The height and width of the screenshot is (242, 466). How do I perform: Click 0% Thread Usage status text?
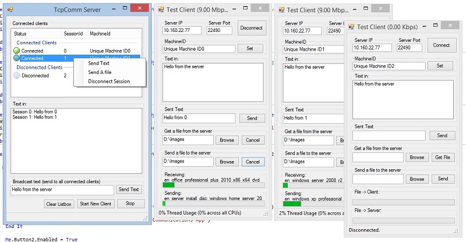tap(200, 212)
